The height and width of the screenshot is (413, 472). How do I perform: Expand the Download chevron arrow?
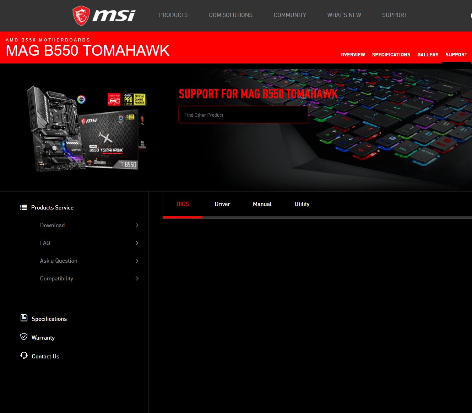(137, 225)
